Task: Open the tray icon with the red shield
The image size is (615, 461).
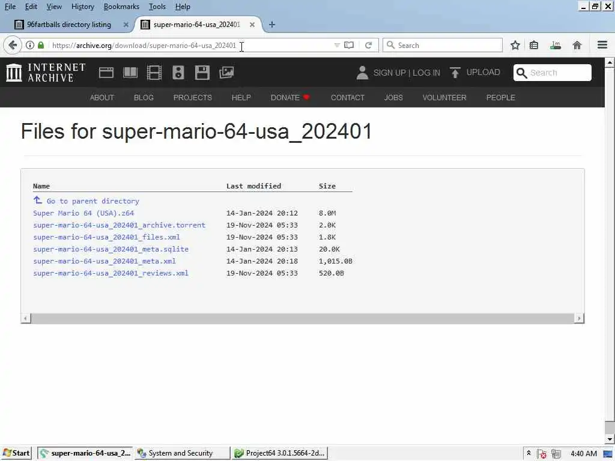Action: [542, 454]
